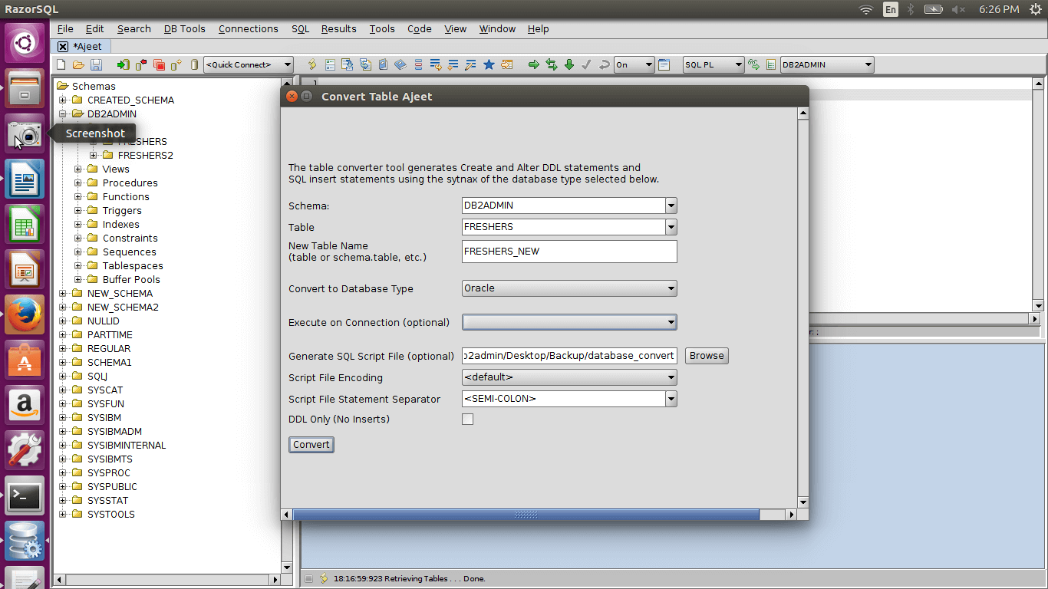This screenshot has width=1048, height=589.
Task: Expand the FRESHERS2 table node
Action: pyautogui.click(x=94, y=156)
